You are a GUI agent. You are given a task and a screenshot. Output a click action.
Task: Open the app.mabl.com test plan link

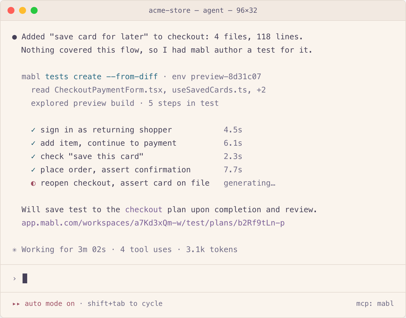(153, 223)
